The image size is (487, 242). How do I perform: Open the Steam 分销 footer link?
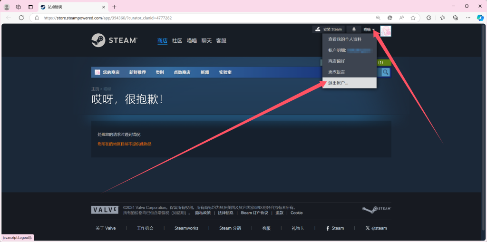click(230, 228)
